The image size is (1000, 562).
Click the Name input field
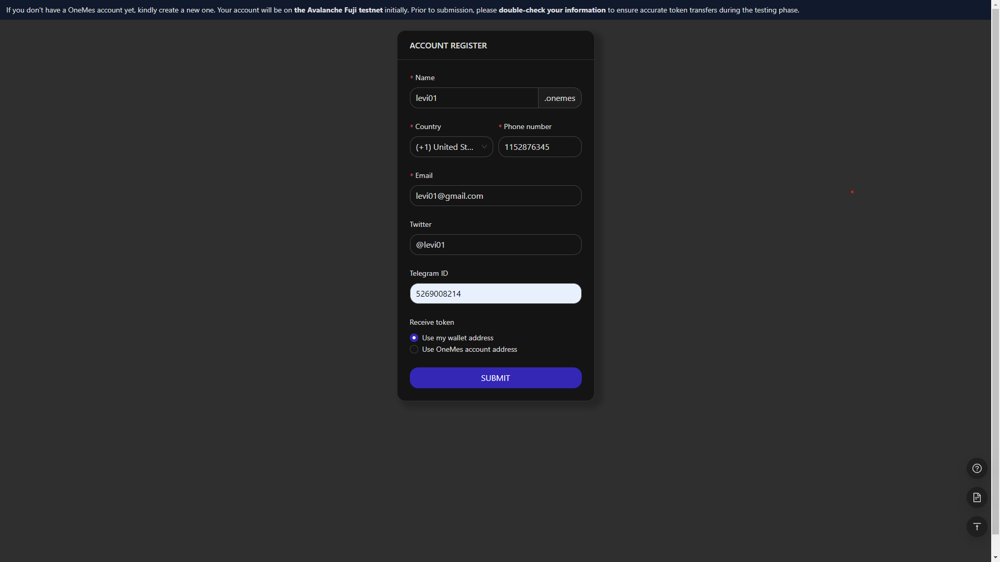coord(473,98)
